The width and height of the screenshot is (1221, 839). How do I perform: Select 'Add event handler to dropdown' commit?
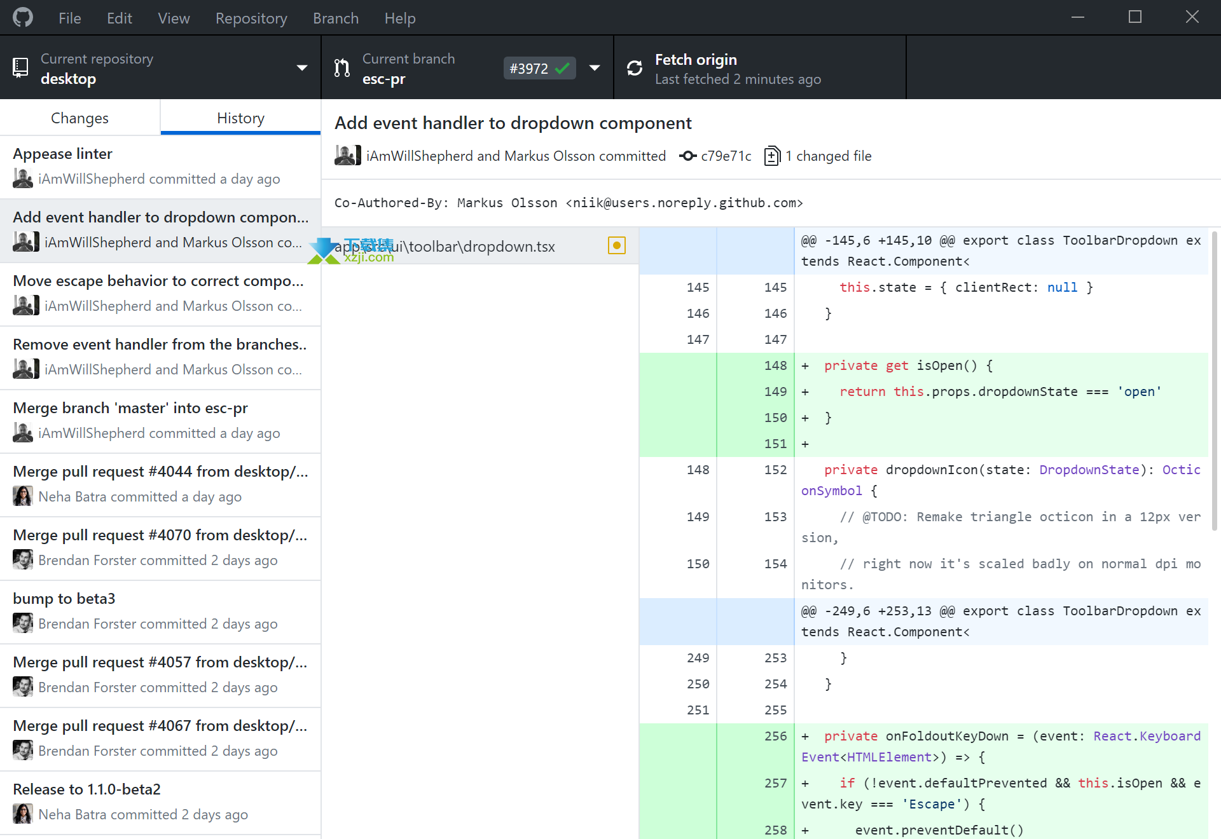pos(160,231)
